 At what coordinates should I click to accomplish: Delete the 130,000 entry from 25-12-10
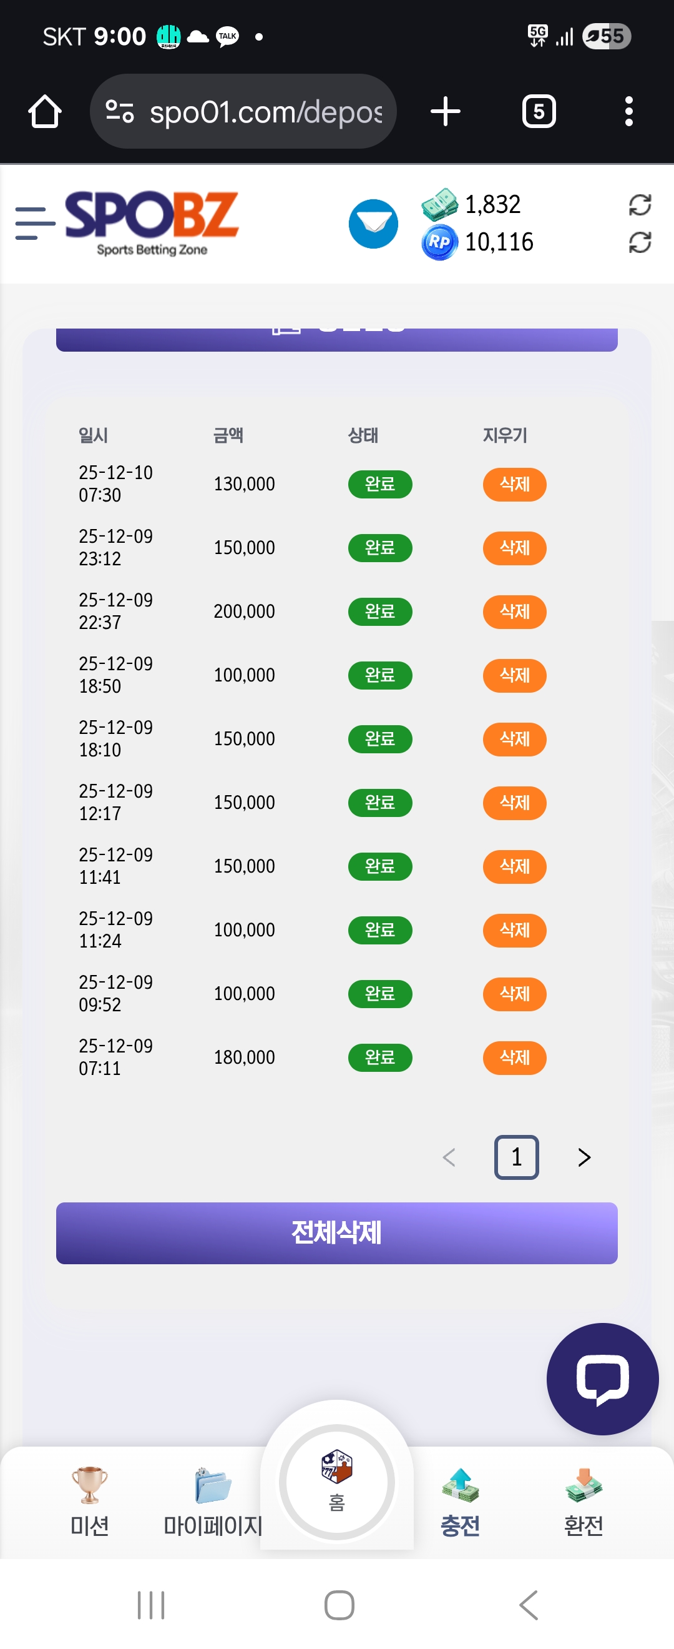[x=514, y=485]
